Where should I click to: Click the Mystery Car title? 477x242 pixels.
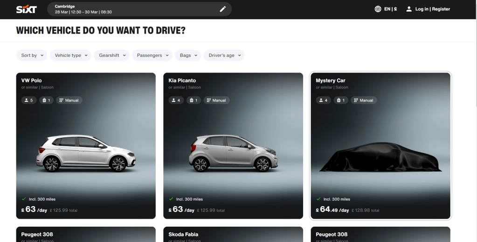[x=331, y=81]
